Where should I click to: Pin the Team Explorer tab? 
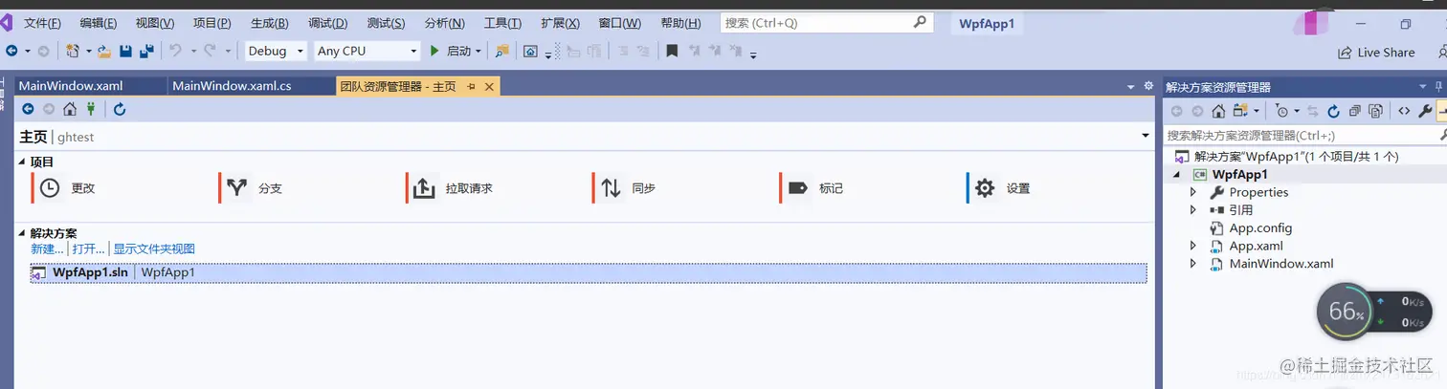click(471, 86)
